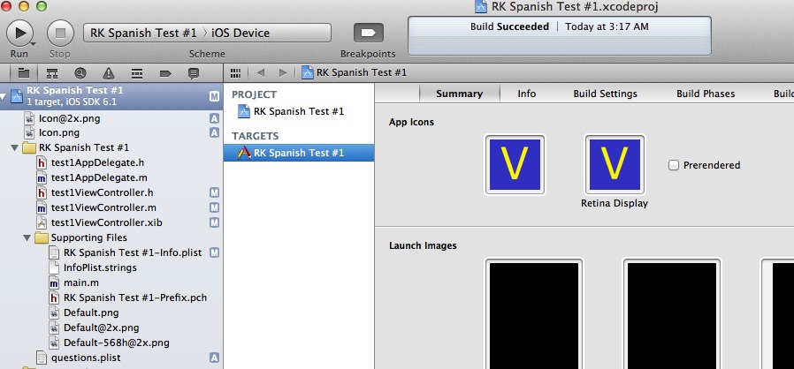
Task: Click the Retina Display app icon well
Action: click(x=615, y=165)
